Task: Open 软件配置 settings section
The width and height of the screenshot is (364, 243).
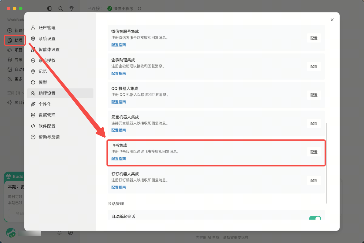Action: tap(60, 126)
